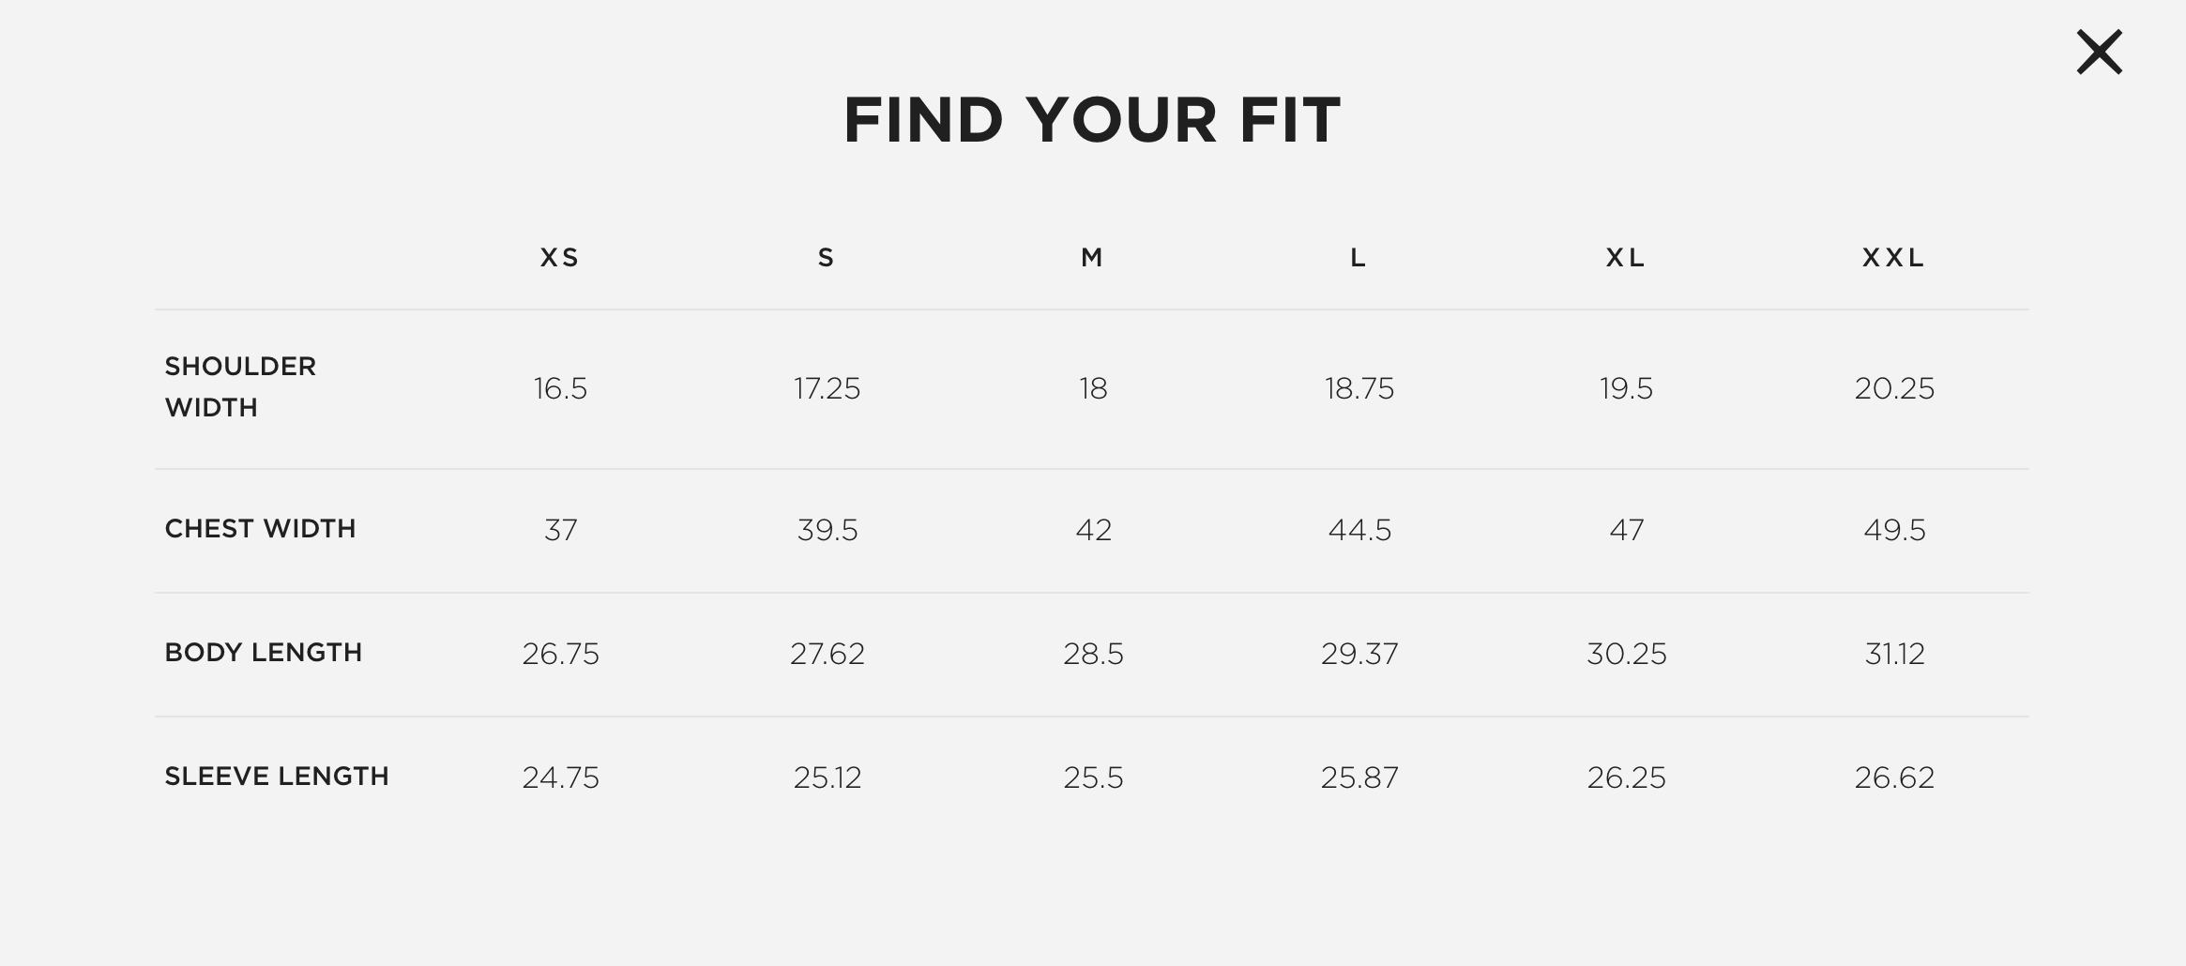This screenshot has height=966, width=2186.
Task: Click the XXL body length value 31.12
Action: (x=1894, y=654)
